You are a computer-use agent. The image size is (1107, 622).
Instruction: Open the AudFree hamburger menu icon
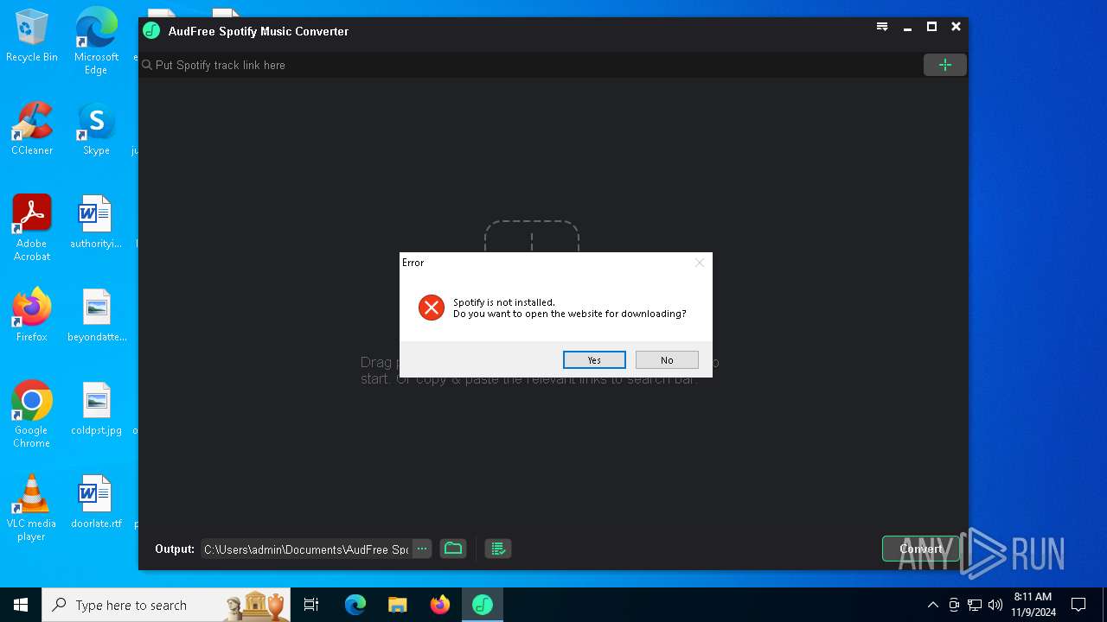click(882, 27)
